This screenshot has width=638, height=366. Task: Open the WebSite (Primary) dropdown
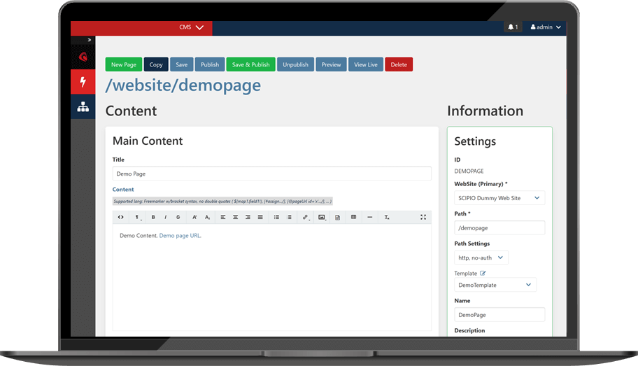pyautogui.click(x=499, y=198)
